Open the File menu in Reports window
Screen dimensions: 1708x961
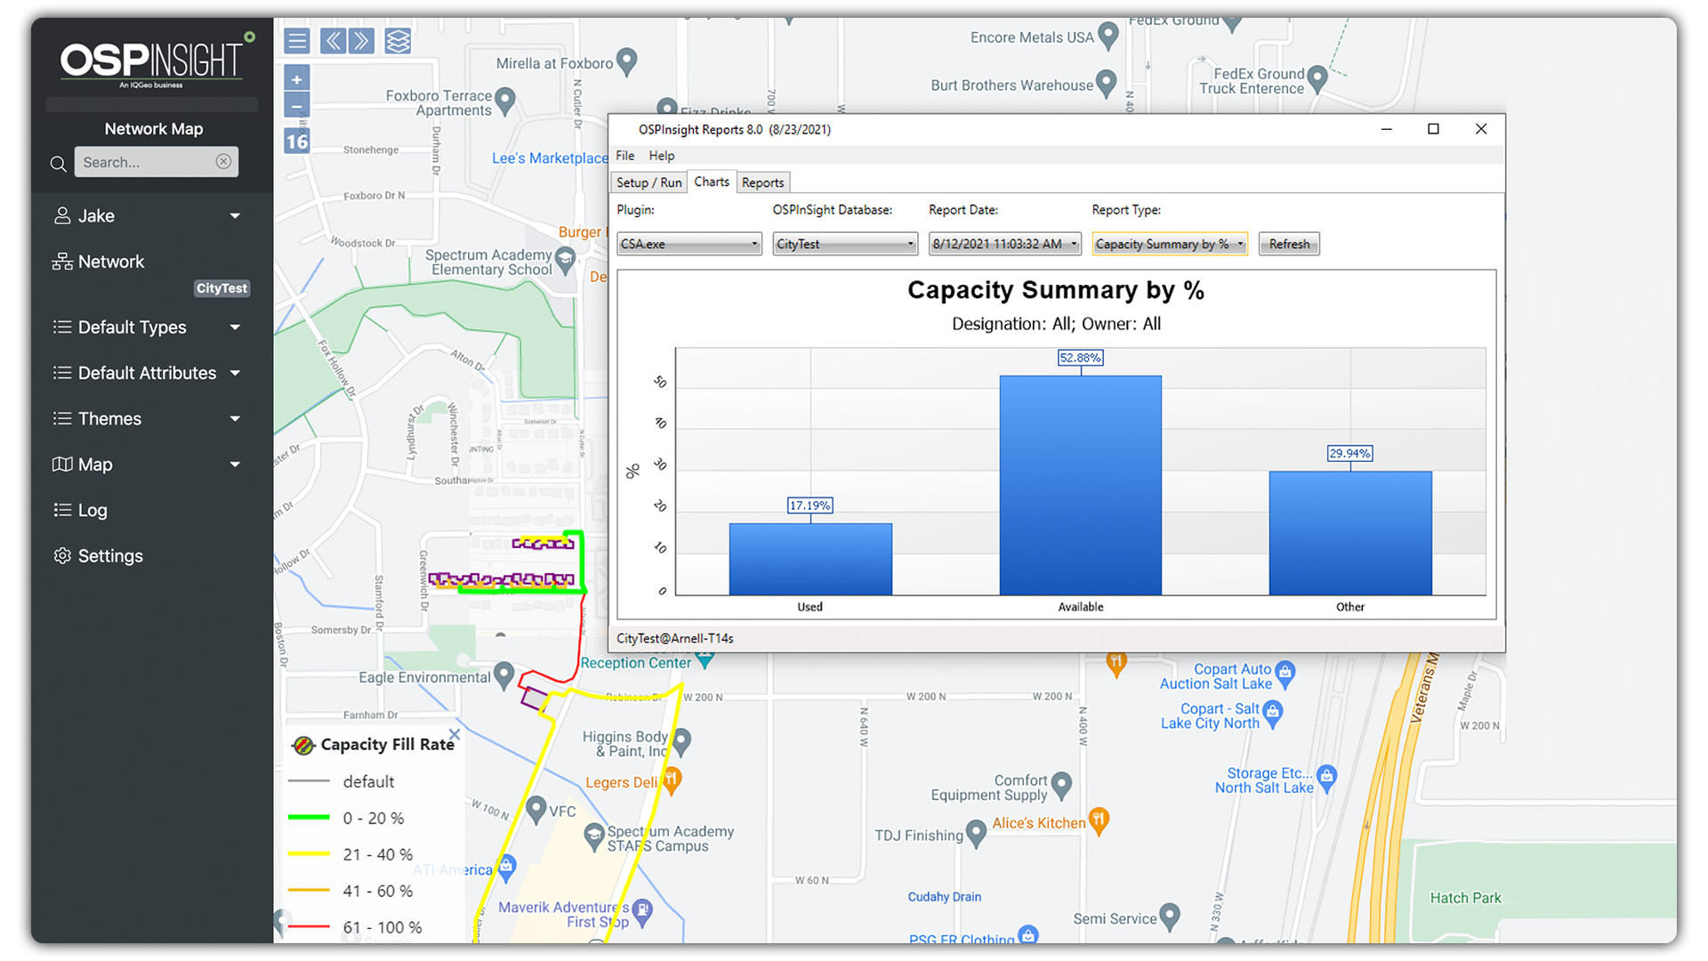[x=625, y=156]
